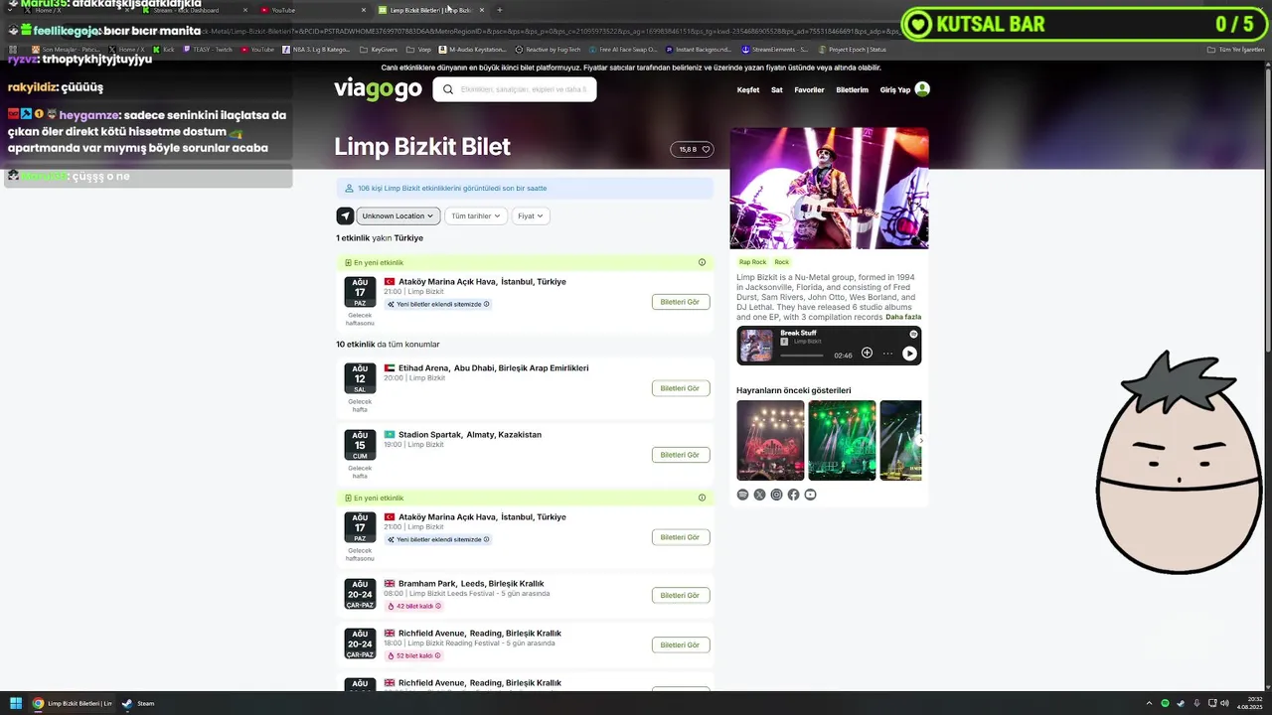This screenshot has height=715, width=1272.
Task: Click the Steam tray icon
Action: (1181, 703)
